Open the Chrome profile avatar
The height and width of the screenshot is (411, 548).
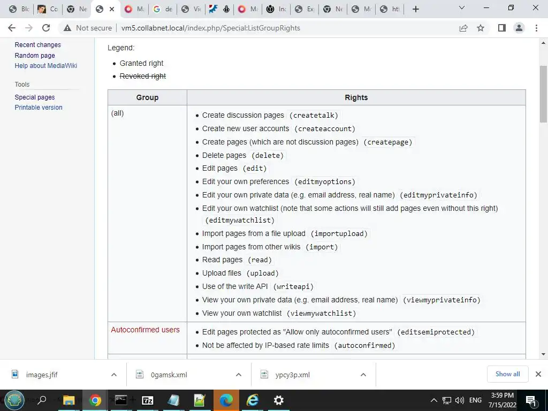click(519, 28)
